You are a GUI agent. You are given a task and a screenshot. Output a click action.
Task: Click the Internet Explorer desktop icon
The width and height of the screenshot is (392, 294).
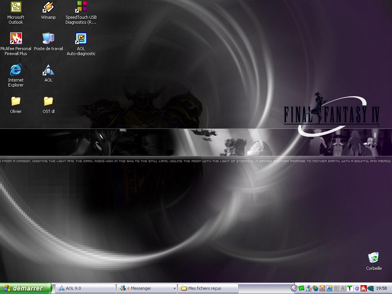coord(16,75)
